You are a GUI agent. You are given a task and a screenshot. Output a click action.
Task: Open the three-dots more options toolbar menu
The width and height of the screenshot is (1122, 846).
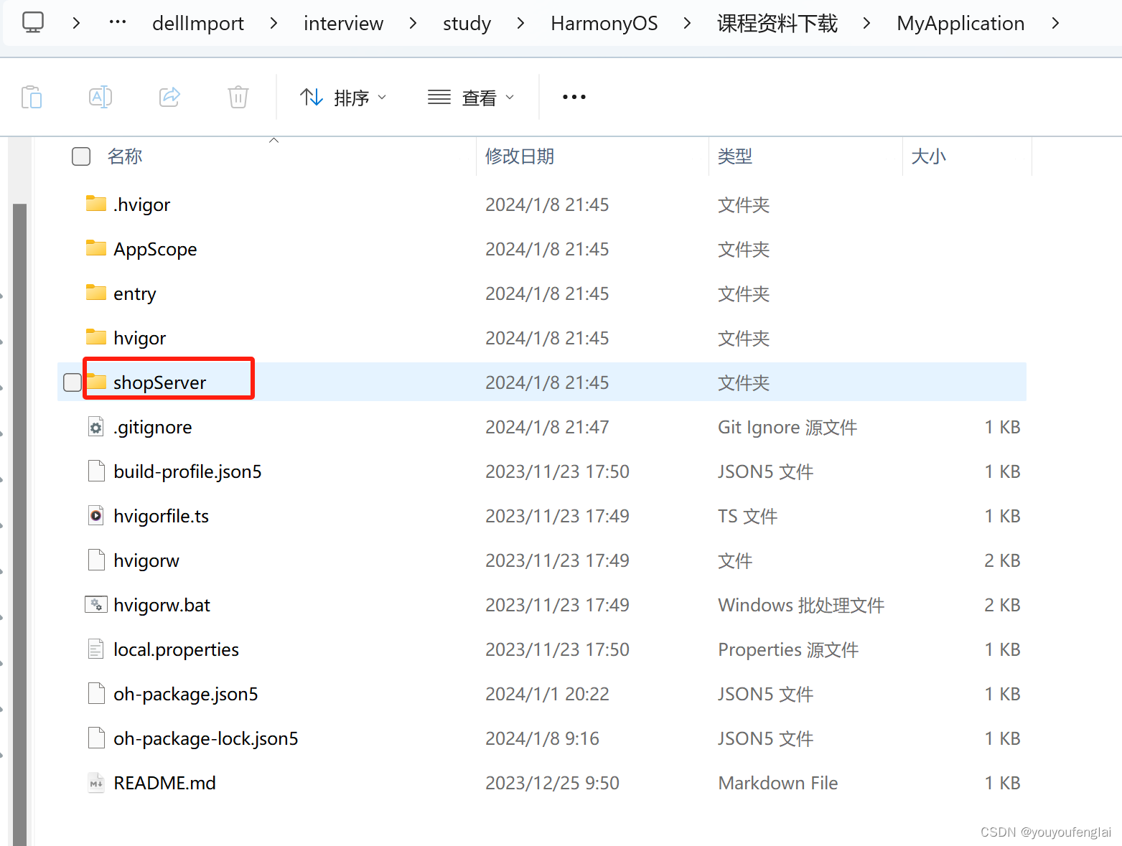574,97
